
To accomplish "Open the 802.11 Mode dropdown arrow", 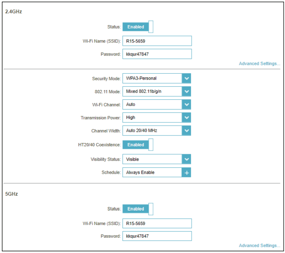I will pyautogui.click(x=186, y=91).
